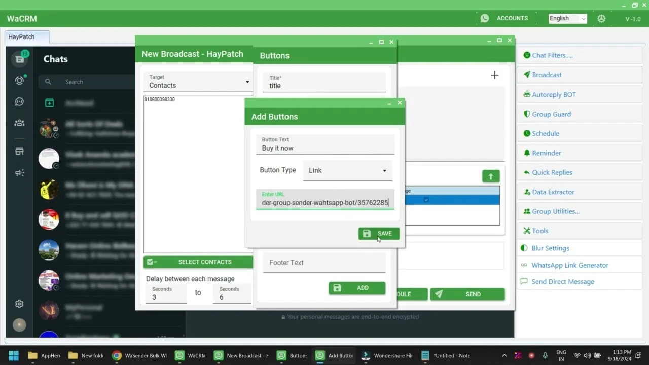The width and height of the screenshot is (649, 365).
Task: Click the Wi-Fi tray icon
Action: click(577, 355)
